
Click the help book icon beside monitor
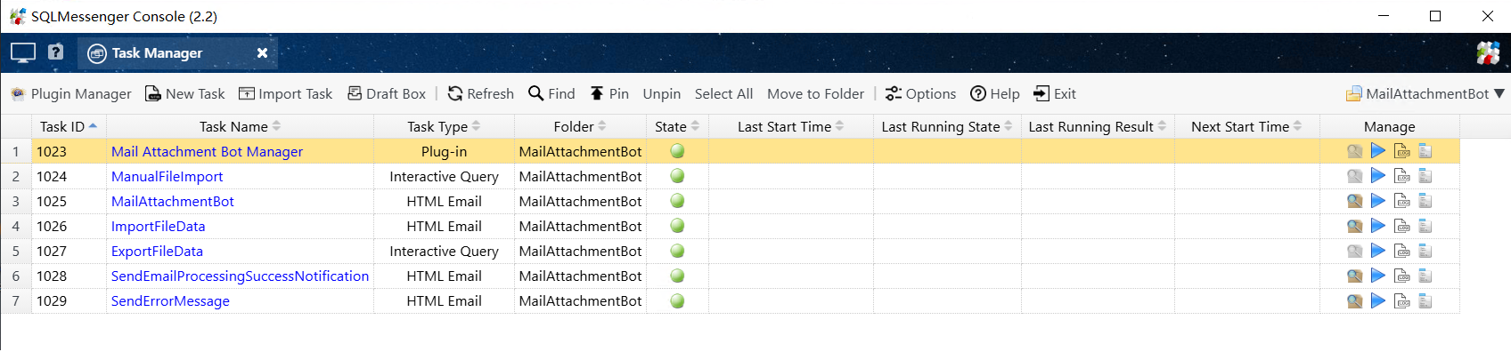(55, 52)
